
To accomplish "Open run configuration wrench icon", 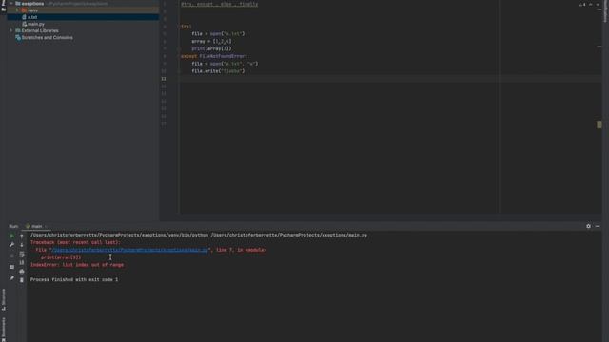I will [11, 245].
